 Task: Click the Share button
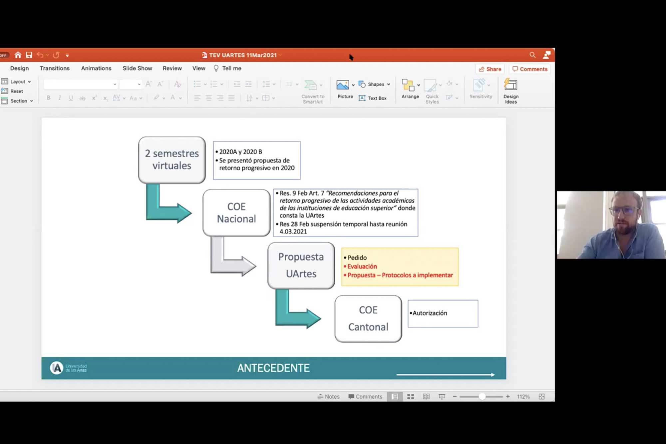point(490,69)
